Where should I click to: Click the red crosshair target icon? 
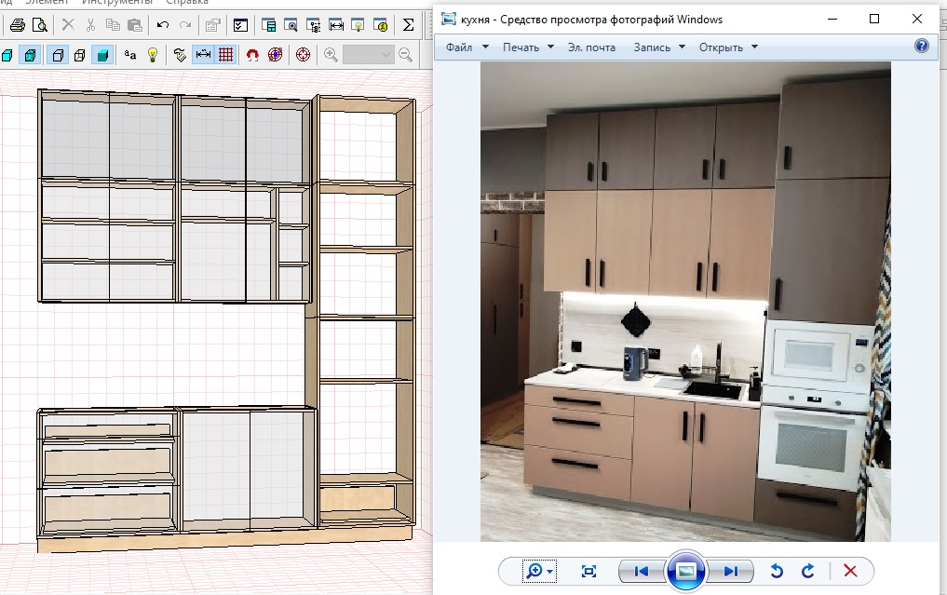pos(304,55)
